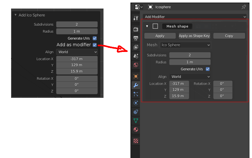Open the Physics properties icon
The height and width of the screenshot is (158, 252).
pyautogui.click(x=136, y=103)
